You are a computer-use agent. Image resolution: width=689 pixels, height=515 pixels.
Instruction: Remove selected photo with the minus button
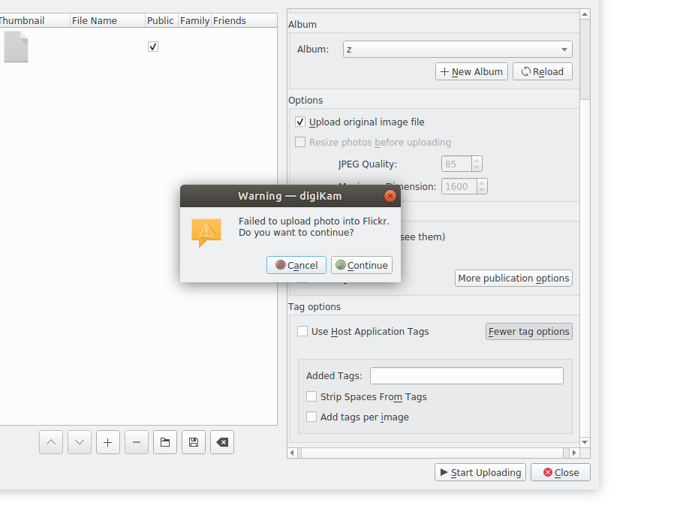(137, 443)
